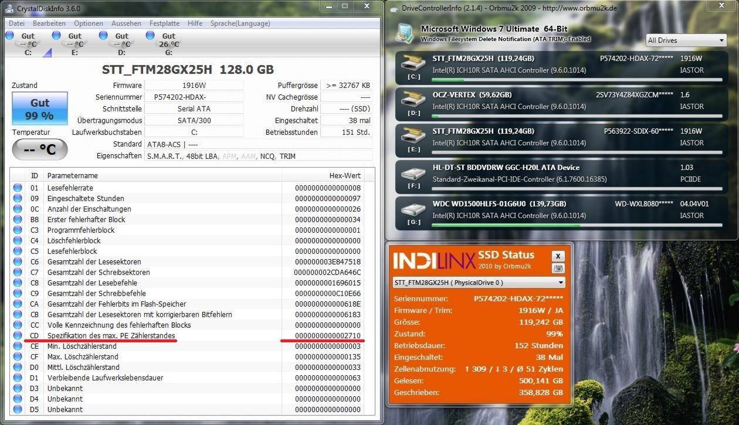739x425 pixels.
Task: Click the ID column header
Action: (35, 175)
